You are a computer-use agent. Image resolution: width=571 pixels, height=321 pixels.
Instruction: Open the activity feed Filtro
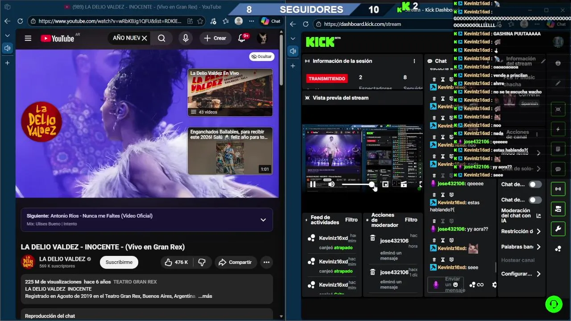point(352,220)
